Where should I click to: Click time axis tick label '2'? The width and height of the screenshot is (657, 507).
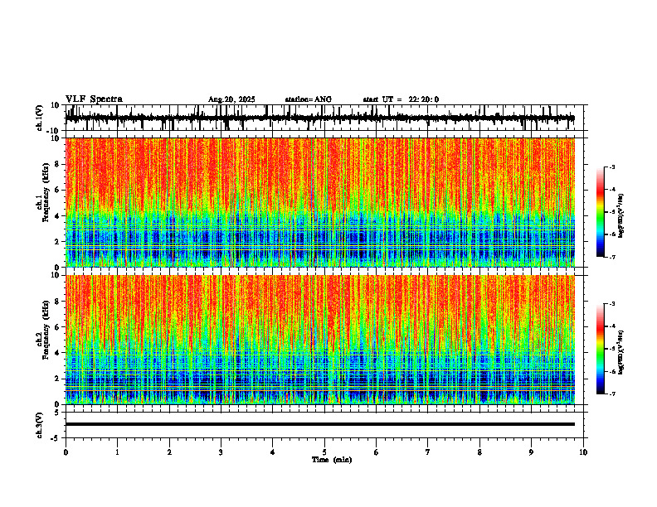(169, 452)
